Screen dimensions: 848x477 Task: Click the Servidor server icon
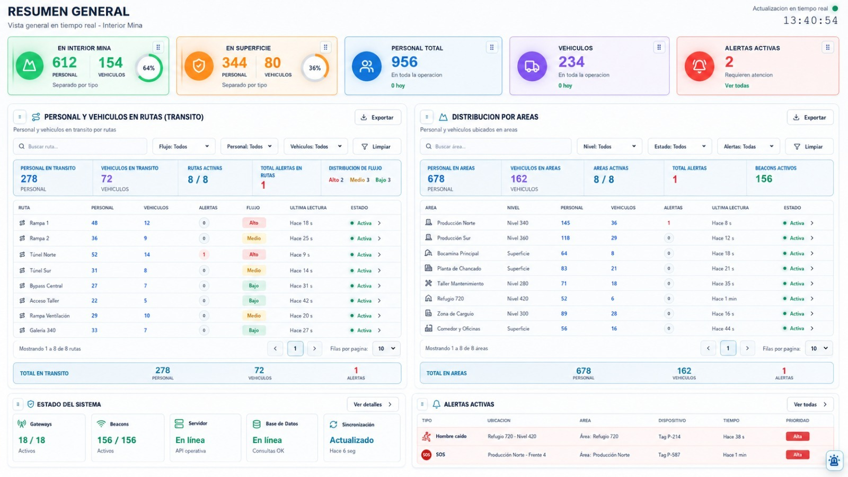179,423
